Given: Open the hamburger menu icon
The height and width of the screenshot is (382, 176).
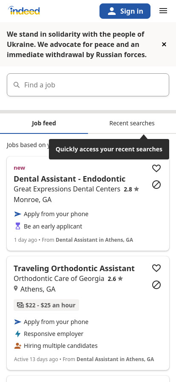Looking at the screenshot, I should point(163,11).
